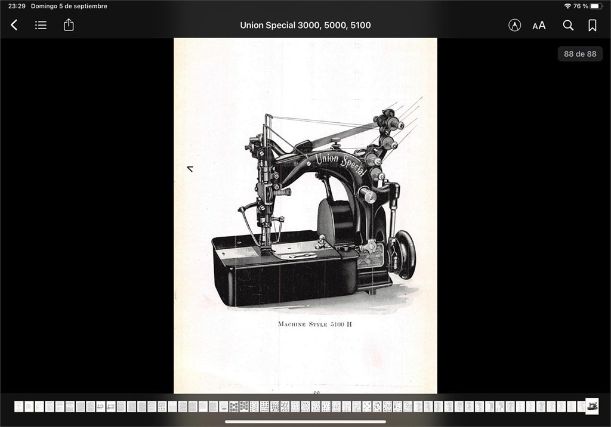This screenshot has width=611, height=427.
Task: Click the document title 'Union Special 3000, 5000, 5100'
Action: point(305,25)
